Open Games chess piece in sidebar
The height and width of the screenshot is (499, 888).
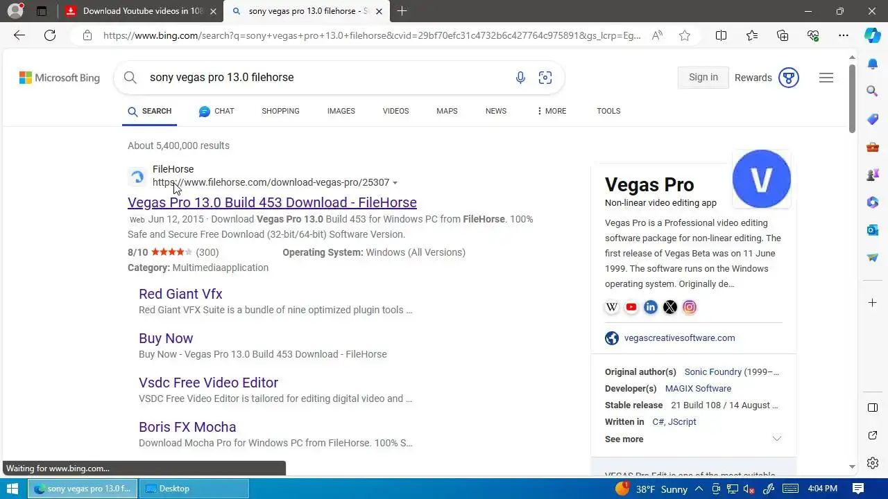(873, 175)
